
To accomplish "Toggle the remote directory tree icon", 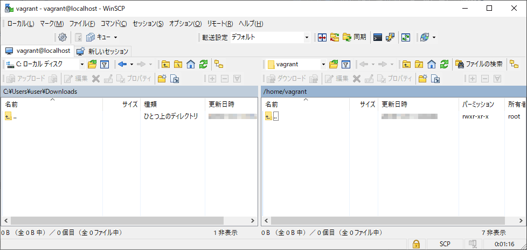I will [x=514, y=64].
